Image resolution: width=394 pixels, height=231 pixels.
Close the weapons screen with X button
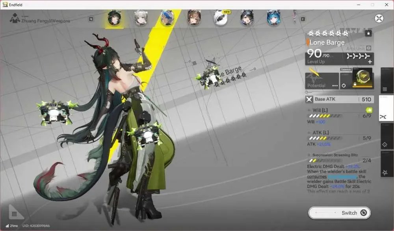click(x=379, y=18)
